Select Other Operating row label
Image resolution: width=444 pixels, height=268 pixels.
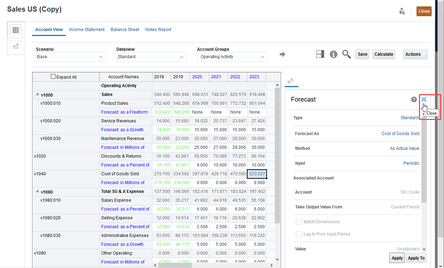(x=116, y=253)
